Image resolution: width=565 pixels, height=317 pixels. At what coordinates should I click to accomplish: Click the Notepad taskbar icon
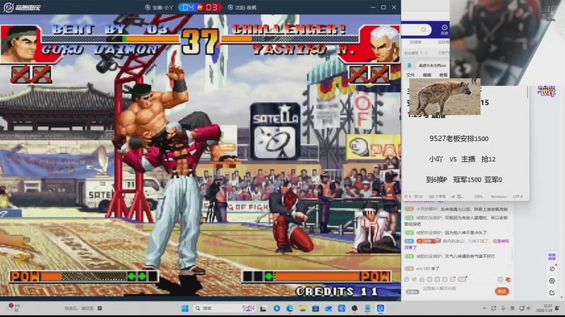tap(367, 309)
